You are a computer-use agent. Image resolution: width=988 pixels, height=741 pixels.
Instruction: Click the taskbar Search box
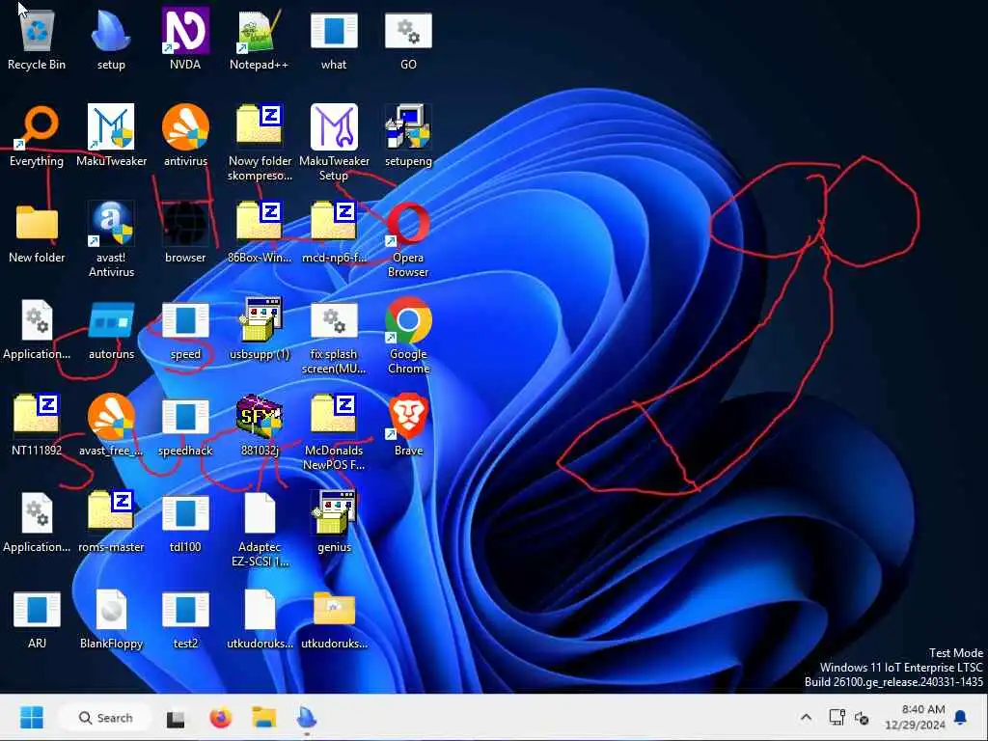pos(105,717)
